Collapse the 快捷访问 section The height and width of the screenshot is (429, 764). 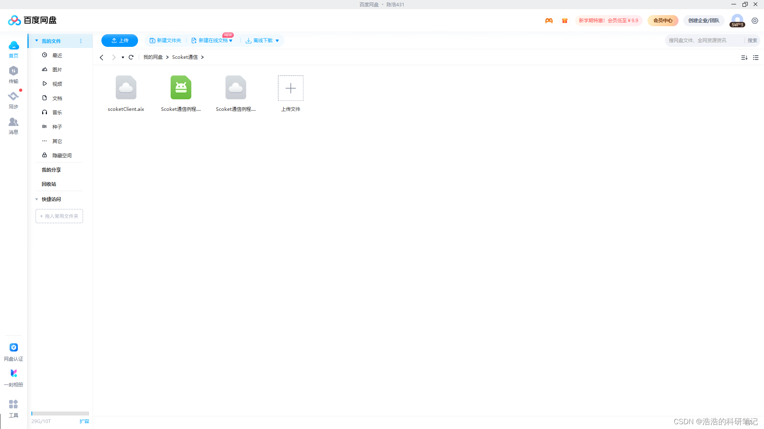click(37, 199)
